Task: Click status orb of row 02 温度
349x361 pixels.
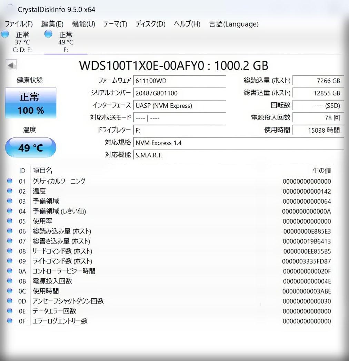Action: [10, 190]
